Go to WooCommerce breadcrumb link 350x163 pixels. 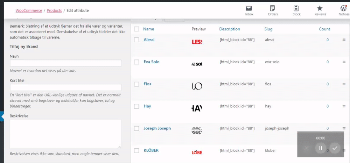[29, 10]
